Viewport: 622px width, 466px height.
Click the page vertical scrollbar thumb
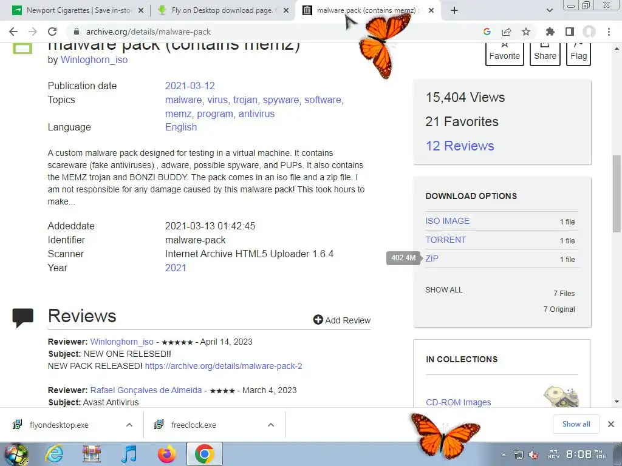(x=617, y=194)
